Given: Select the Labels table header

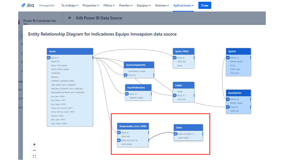Looking at the screenshot, I should [184, 85].
